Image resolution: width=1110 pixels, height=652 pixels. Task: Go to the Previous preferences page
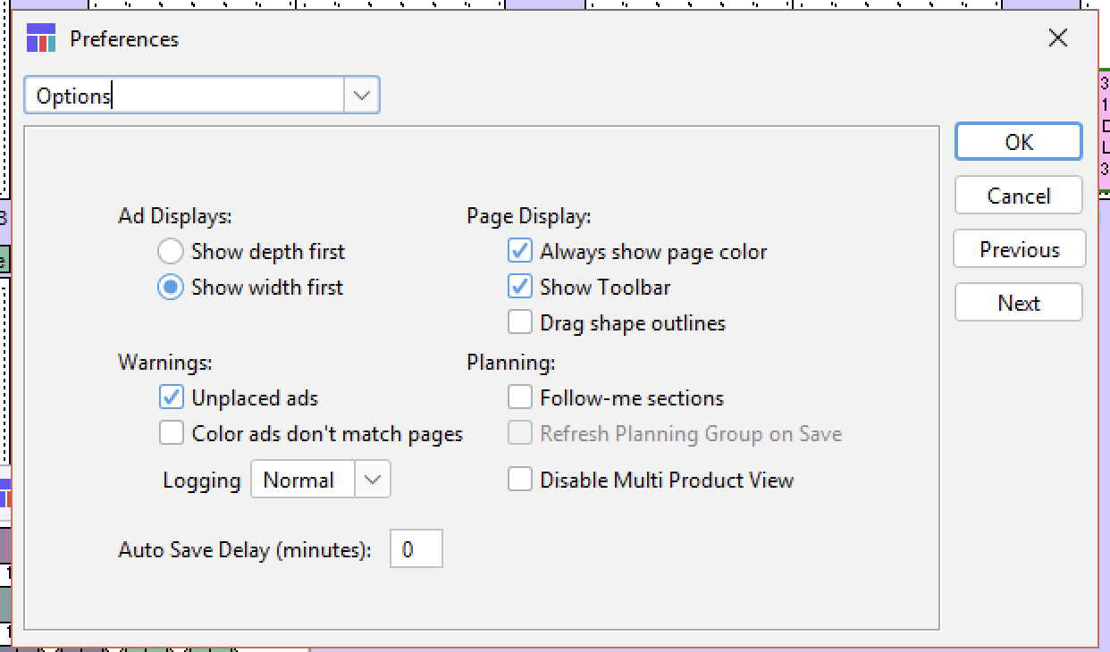(1019, 249)
